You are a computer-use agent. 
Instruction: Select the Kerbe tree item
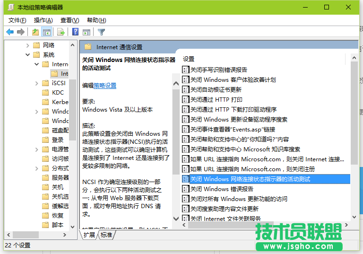pos(60,102)
